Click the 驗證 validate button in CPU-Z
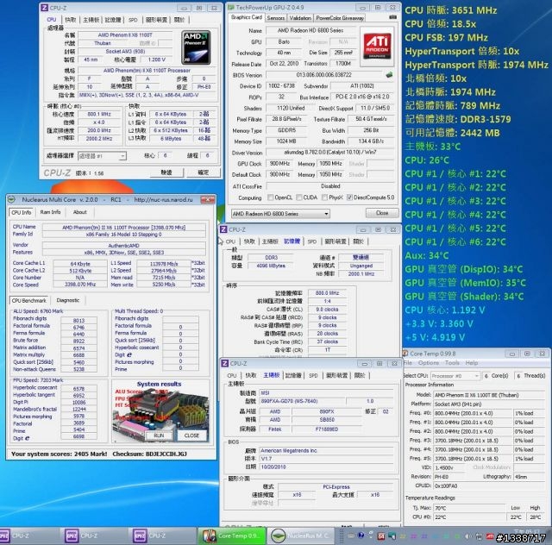This screenshot has width=552, height=545. pos(166,172)
